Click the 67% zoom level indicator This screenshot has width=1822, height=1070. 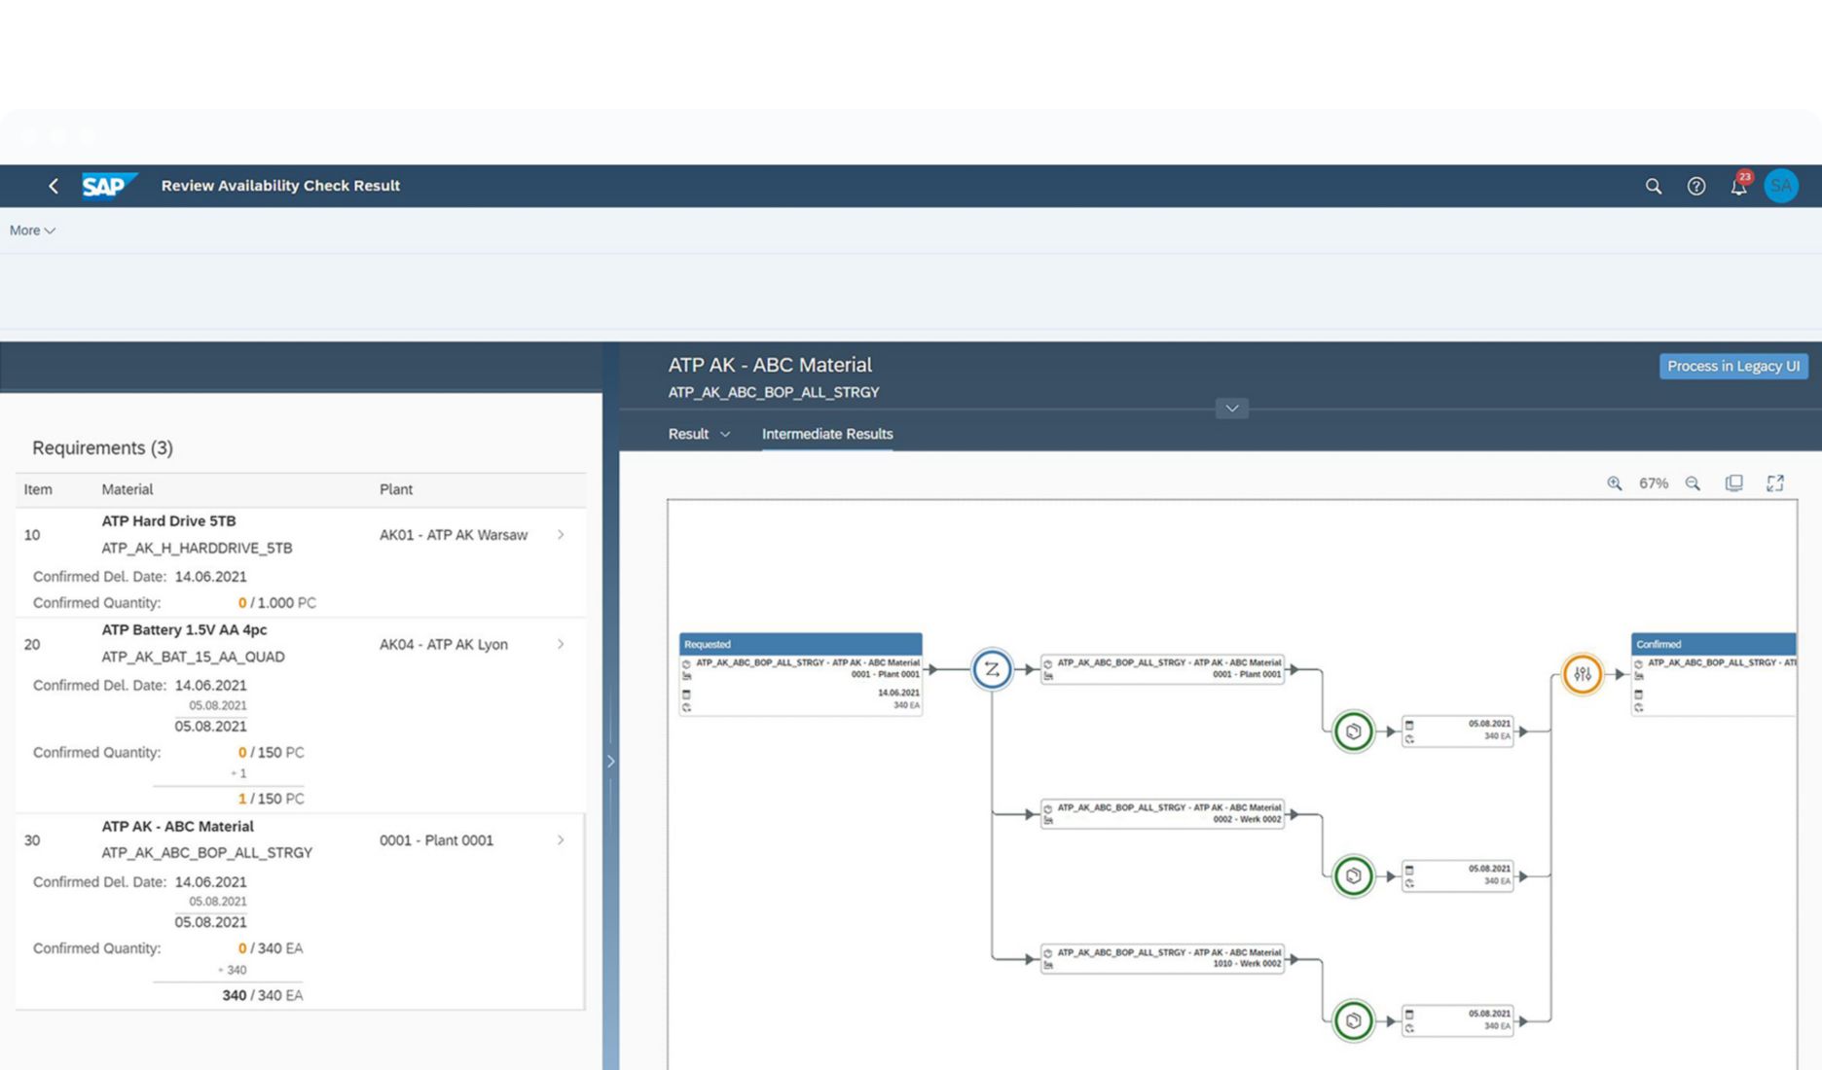point(1652,482)
